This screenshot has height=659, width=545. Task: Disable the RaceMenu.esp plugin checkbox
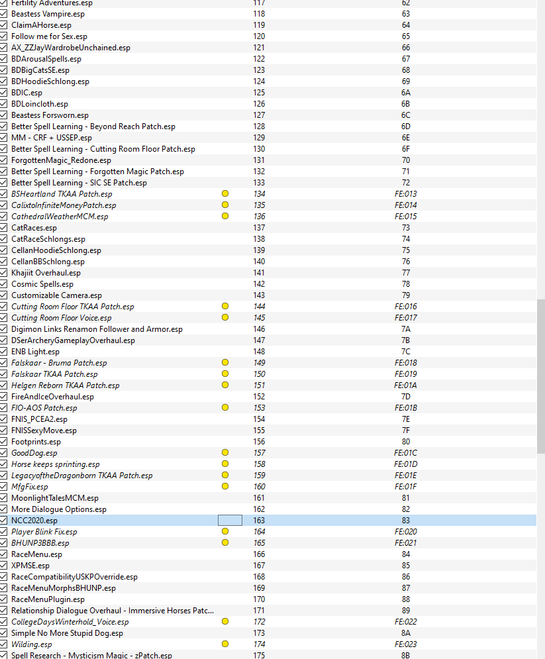point(3,554)
